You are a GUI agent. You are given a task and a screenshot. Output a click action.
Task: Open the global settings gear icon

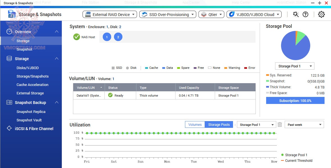click(321, 14)
